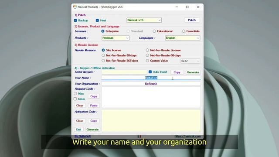Click the Navicat keygen title bar app icon
The image size is (279, 157).
[75, 7]
